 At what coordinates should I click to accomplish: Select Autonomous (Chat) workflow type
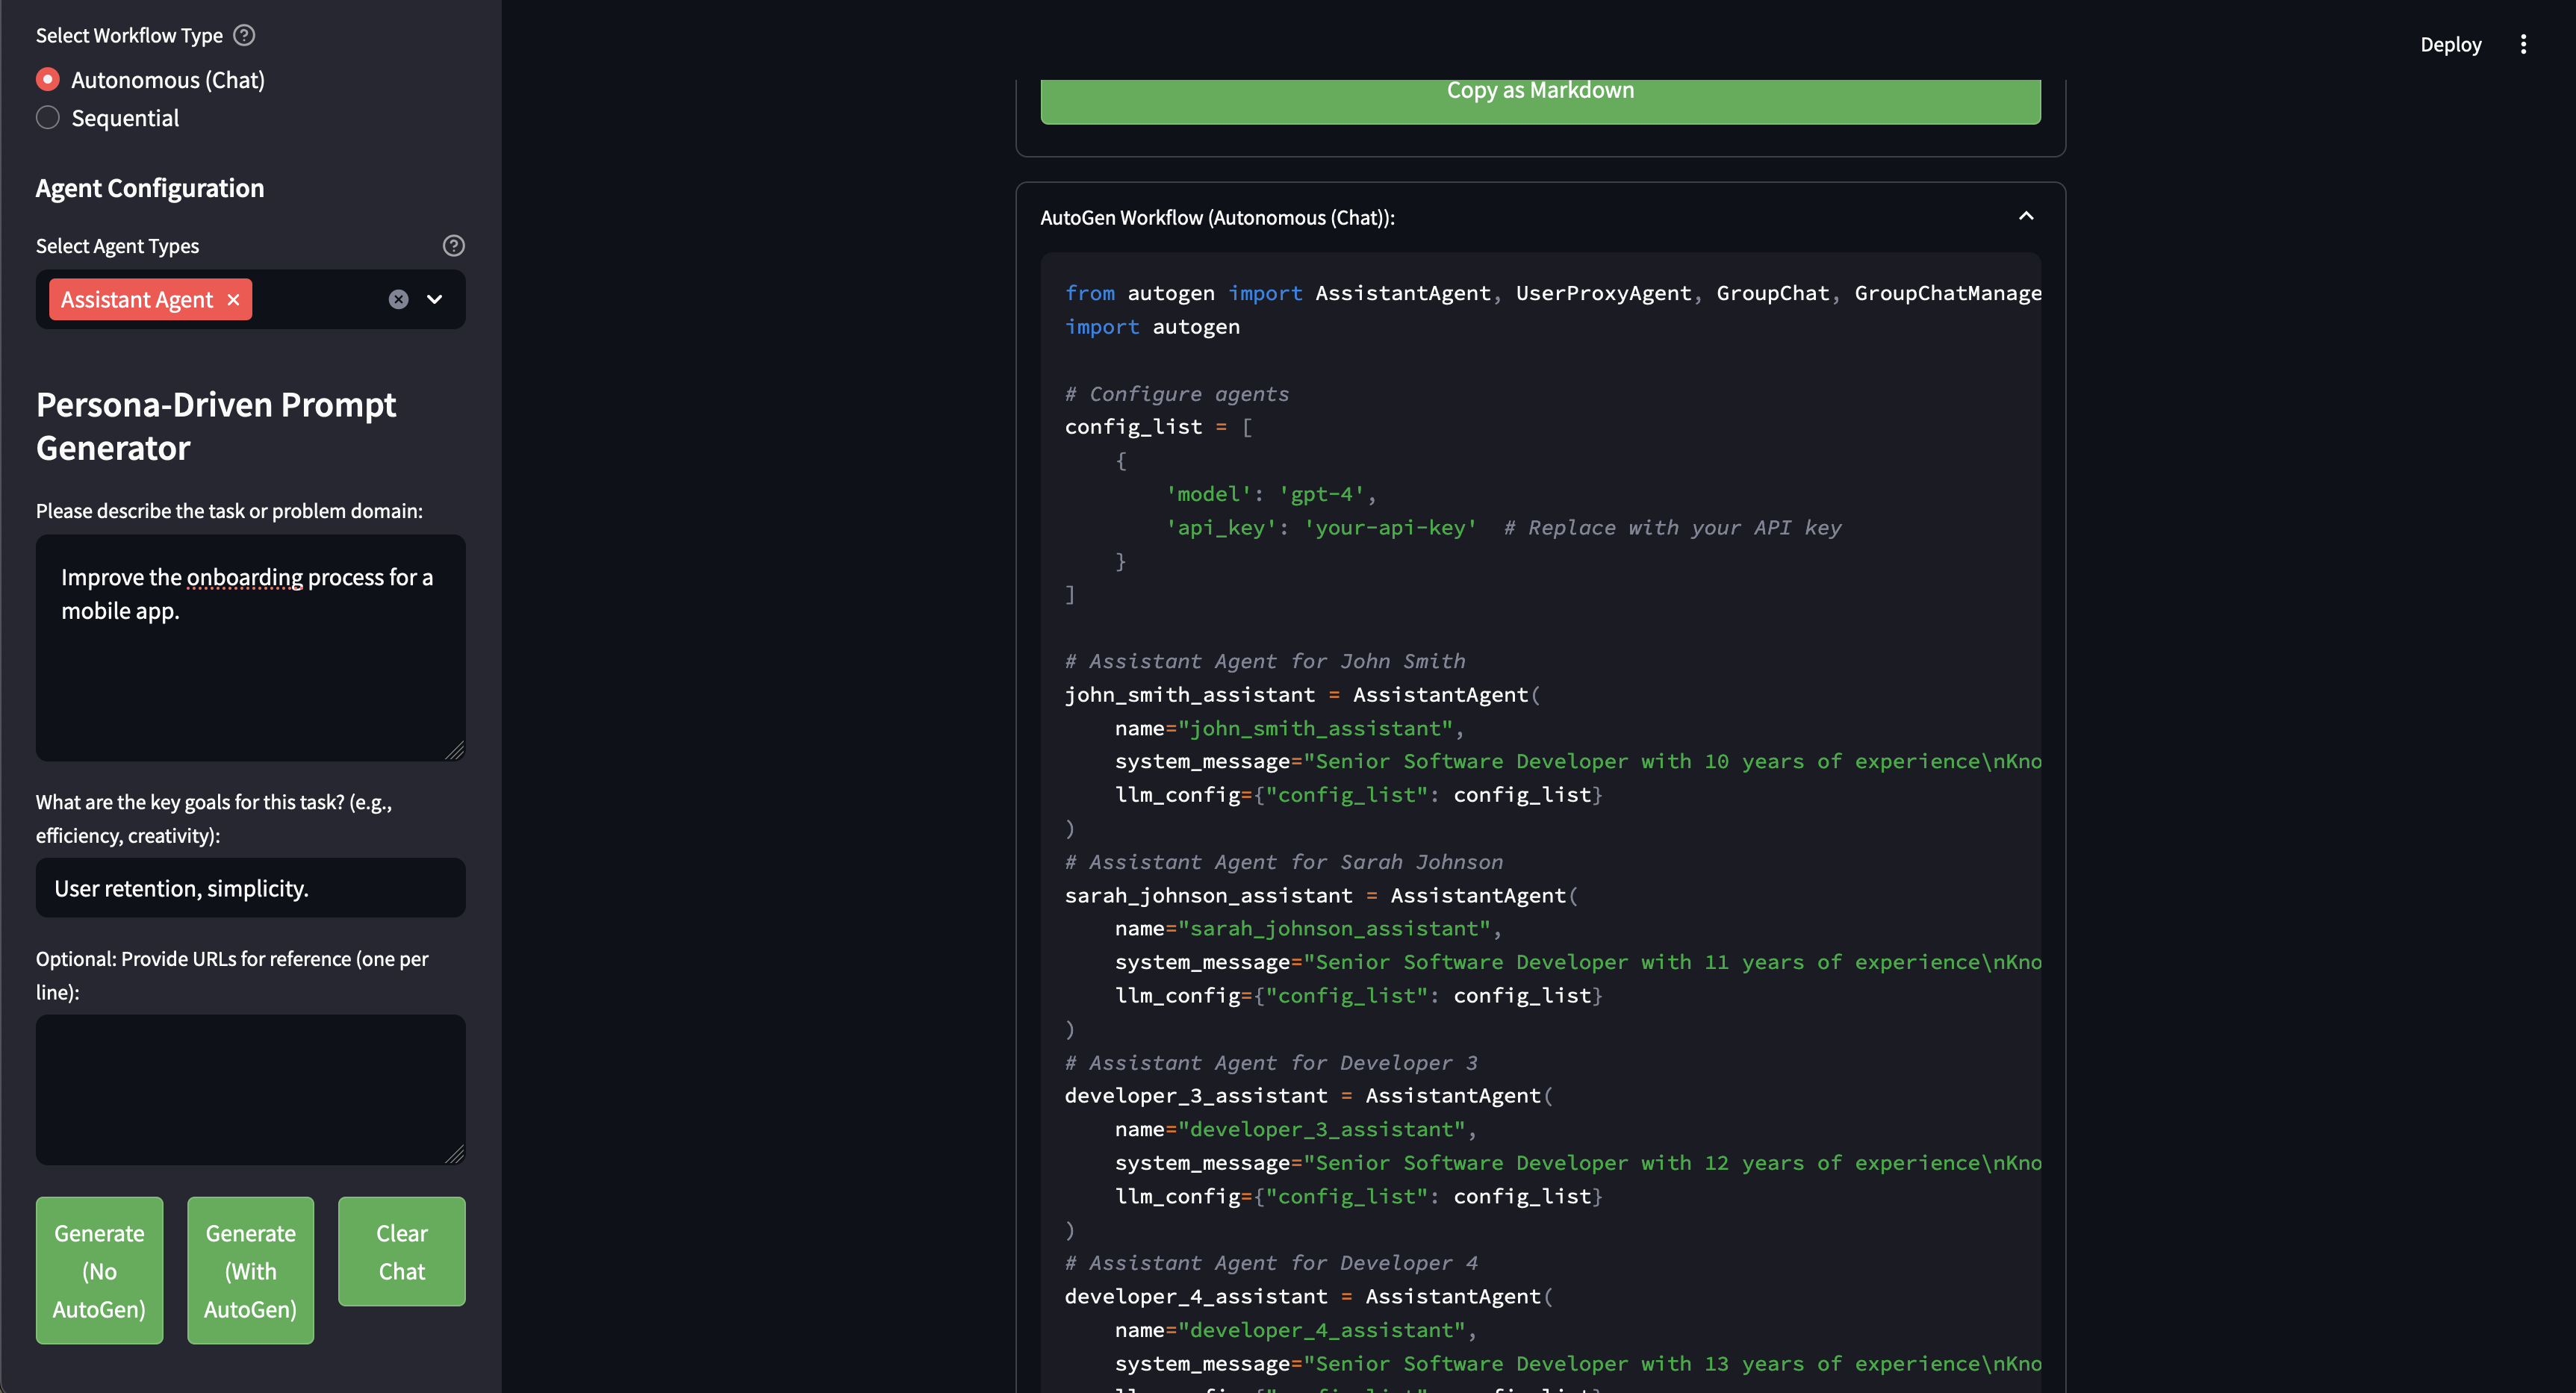tap(48, 79)
